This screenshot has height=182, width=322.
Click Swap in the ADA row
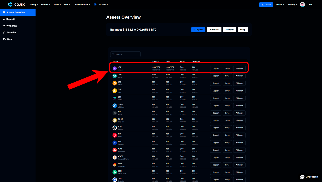tap(227, 143)
